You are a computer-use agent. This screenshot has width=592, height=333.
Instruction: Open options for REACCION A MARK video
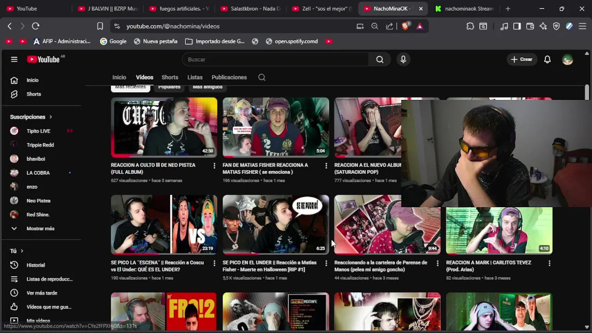(549, 263)
